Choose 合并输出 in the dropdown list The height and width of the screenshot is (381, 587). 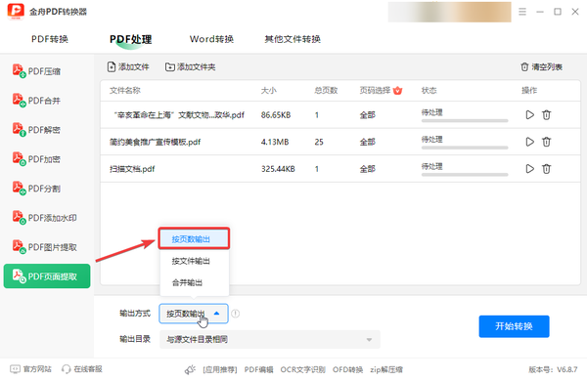tap(194, 282)
